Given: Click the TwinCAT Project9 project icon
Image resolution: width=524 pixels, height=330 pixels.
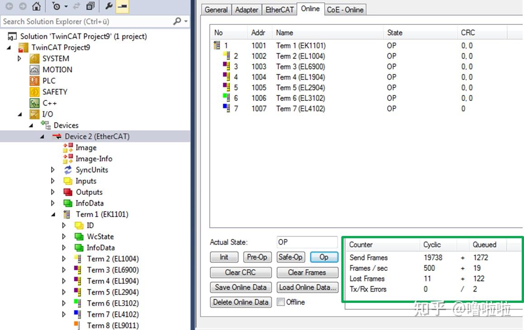Looking at the screenshot, I should [23, 47].
